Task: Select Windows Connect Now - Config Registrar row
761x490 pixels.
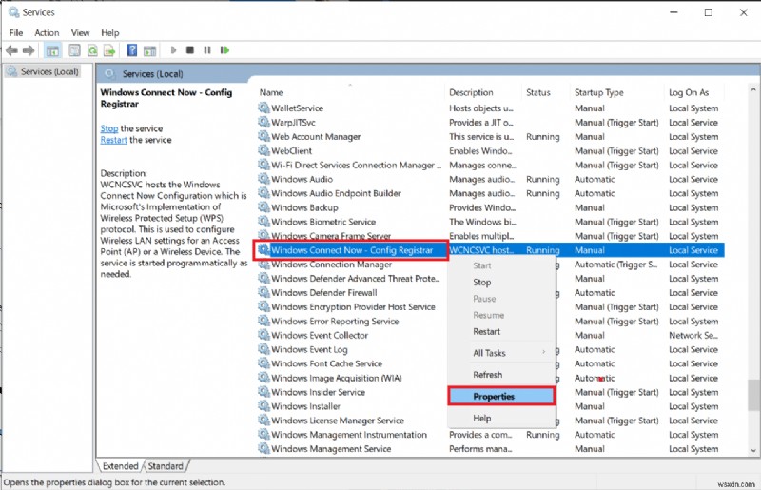Action: click(491, 250)
